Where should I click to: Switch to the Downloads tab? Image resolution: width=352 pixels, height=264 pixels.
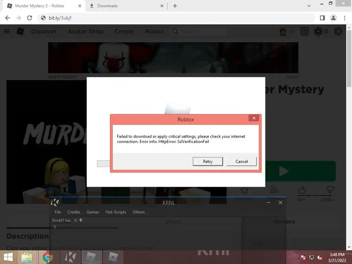click(x=126, y=6)
